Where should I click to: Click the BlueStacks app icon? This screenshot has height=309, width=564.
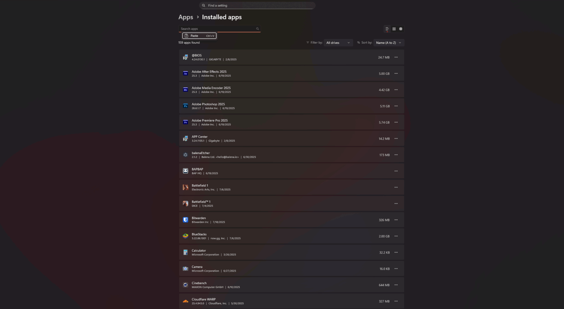click(185, 236)
